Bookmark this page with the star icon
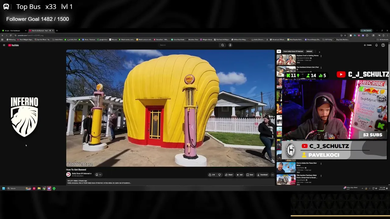Viewport: 390px width, 219px height. click(345, 35)
